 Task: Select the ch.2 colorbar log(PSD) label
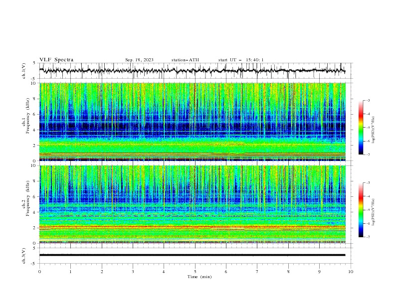point(373,212)
